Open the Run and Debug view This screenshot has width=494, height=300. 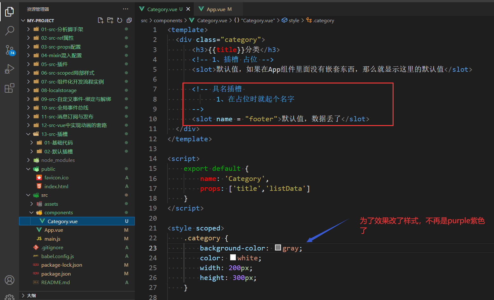[10, 69]
